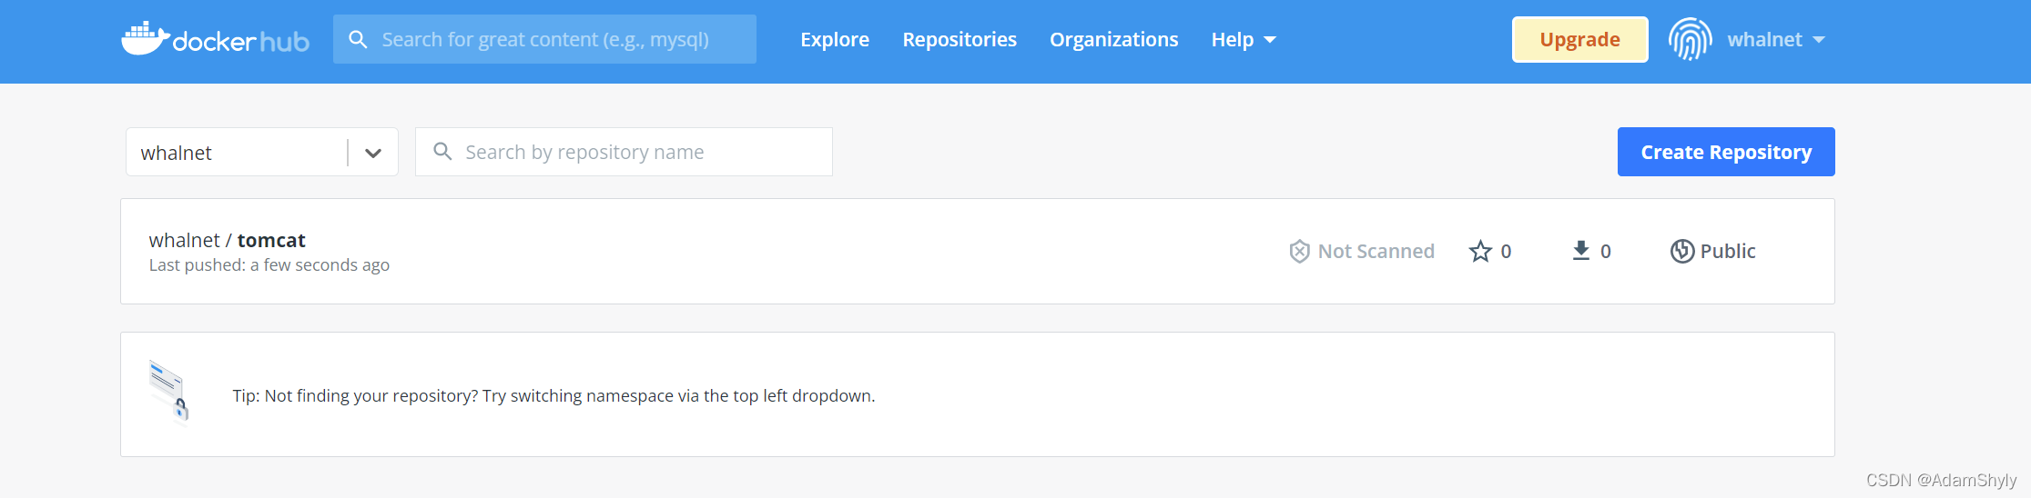Click the 'Public' label on tomcat row

(x=1728, y=251)
